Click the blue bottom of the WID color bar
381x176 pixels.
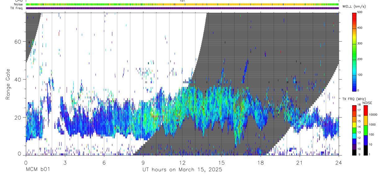355,85
